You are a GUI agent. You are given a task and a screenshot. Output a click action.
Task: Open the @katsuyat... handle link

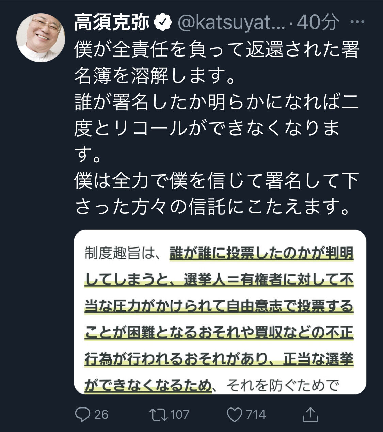coord(232,23)
